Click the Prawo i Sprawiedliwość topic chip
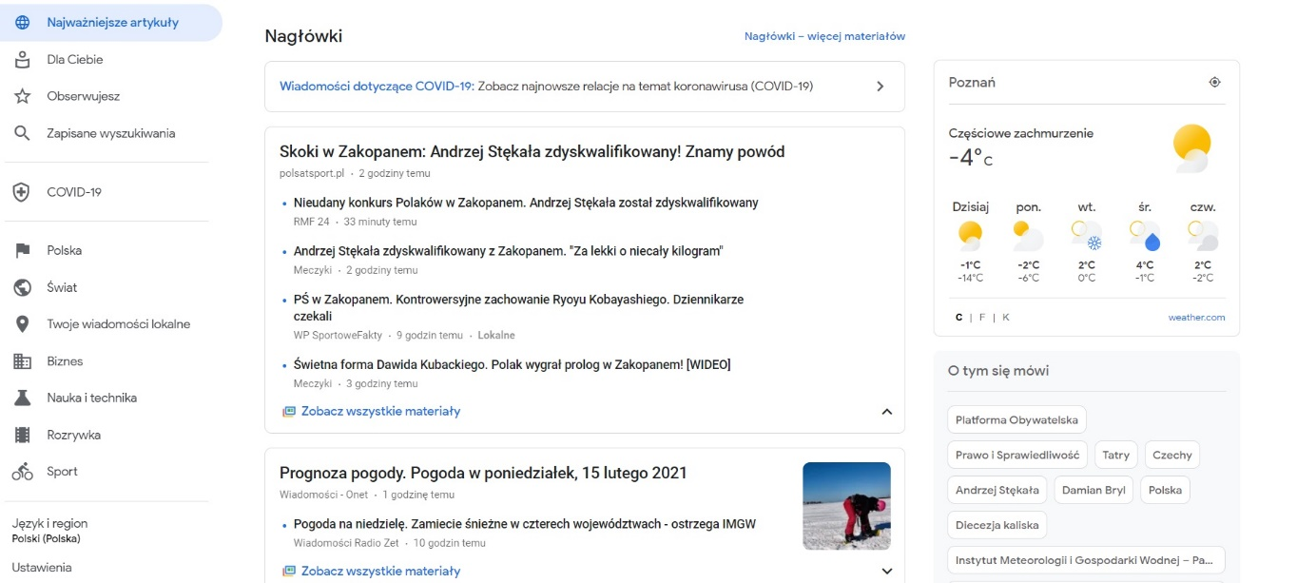The width and height of the screenshot is (1316, 583). 1016,455
